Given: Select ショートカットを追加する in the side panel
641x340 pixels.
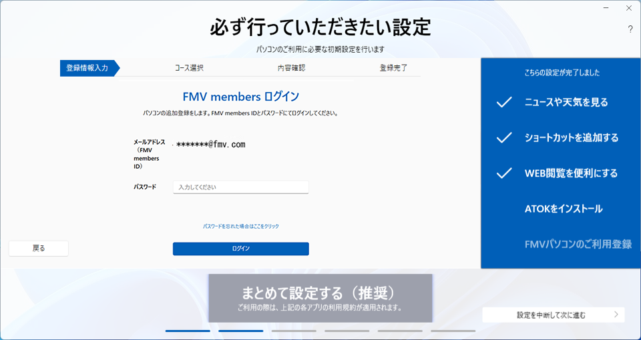Looking at the screenshot, I should pyautogui.click(x=572, y=138).
